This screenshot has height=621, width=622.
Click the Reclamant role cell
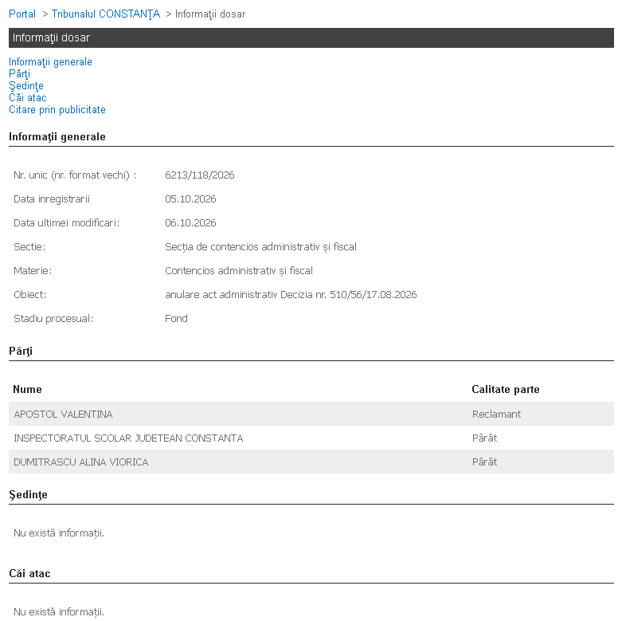[x=496, y=414]
